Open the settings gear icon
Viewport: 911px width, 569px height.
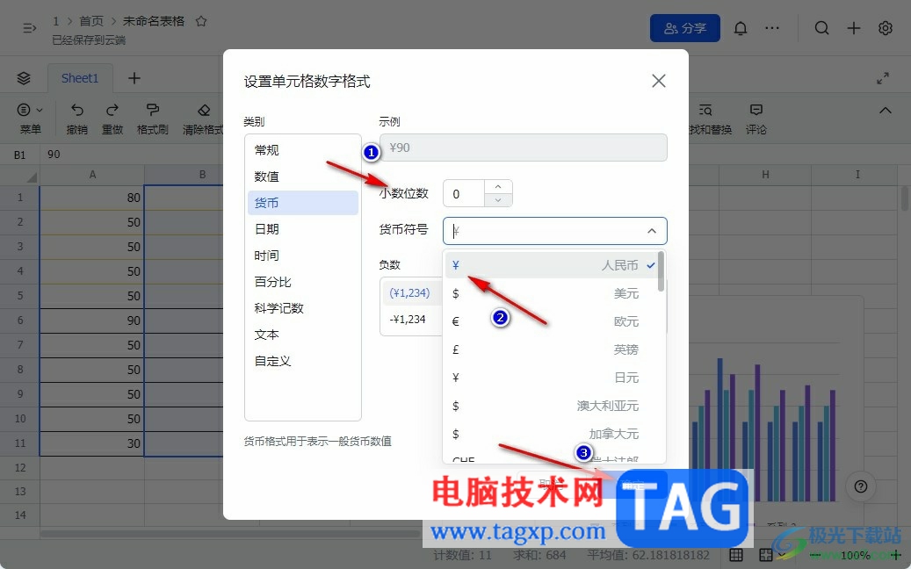885,28
